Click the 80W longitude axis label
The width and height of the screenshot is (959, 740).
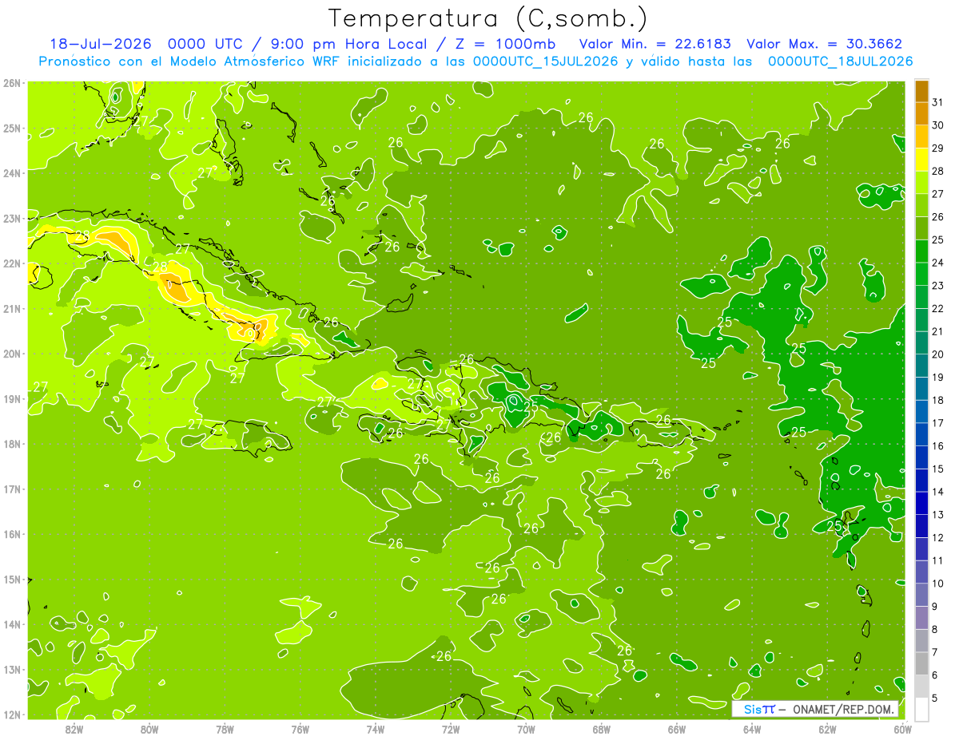[x=149, y=729]
